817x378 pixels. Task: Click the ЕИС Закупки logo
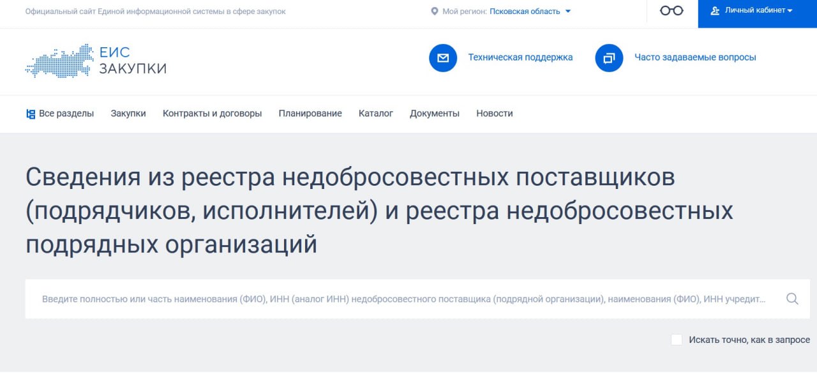pos(96,61)
